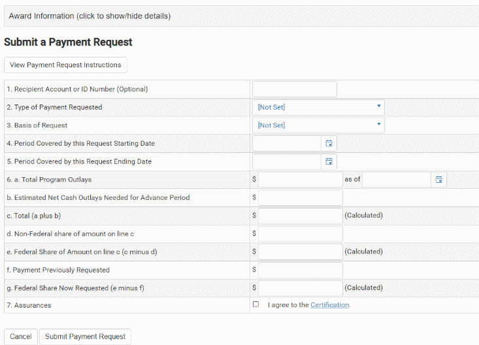Open calendar picker for Ending Date
The height and width of the screenshot is (345, 479).
click(x=329, y=161)
